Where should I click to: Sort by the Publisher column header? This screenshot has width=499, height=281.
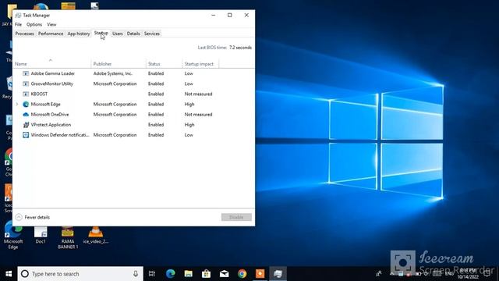(119, 64)
